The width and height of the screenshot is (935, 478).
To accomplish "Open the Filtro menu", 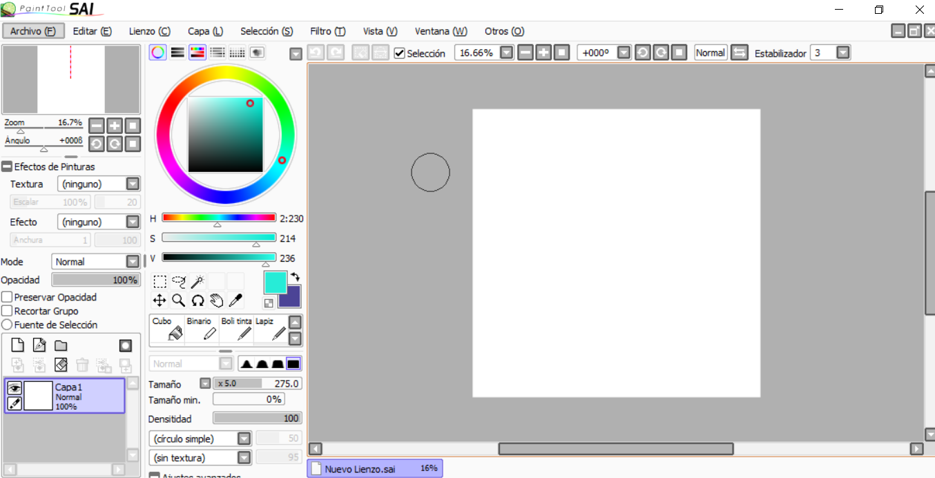I will pos(328,31).
